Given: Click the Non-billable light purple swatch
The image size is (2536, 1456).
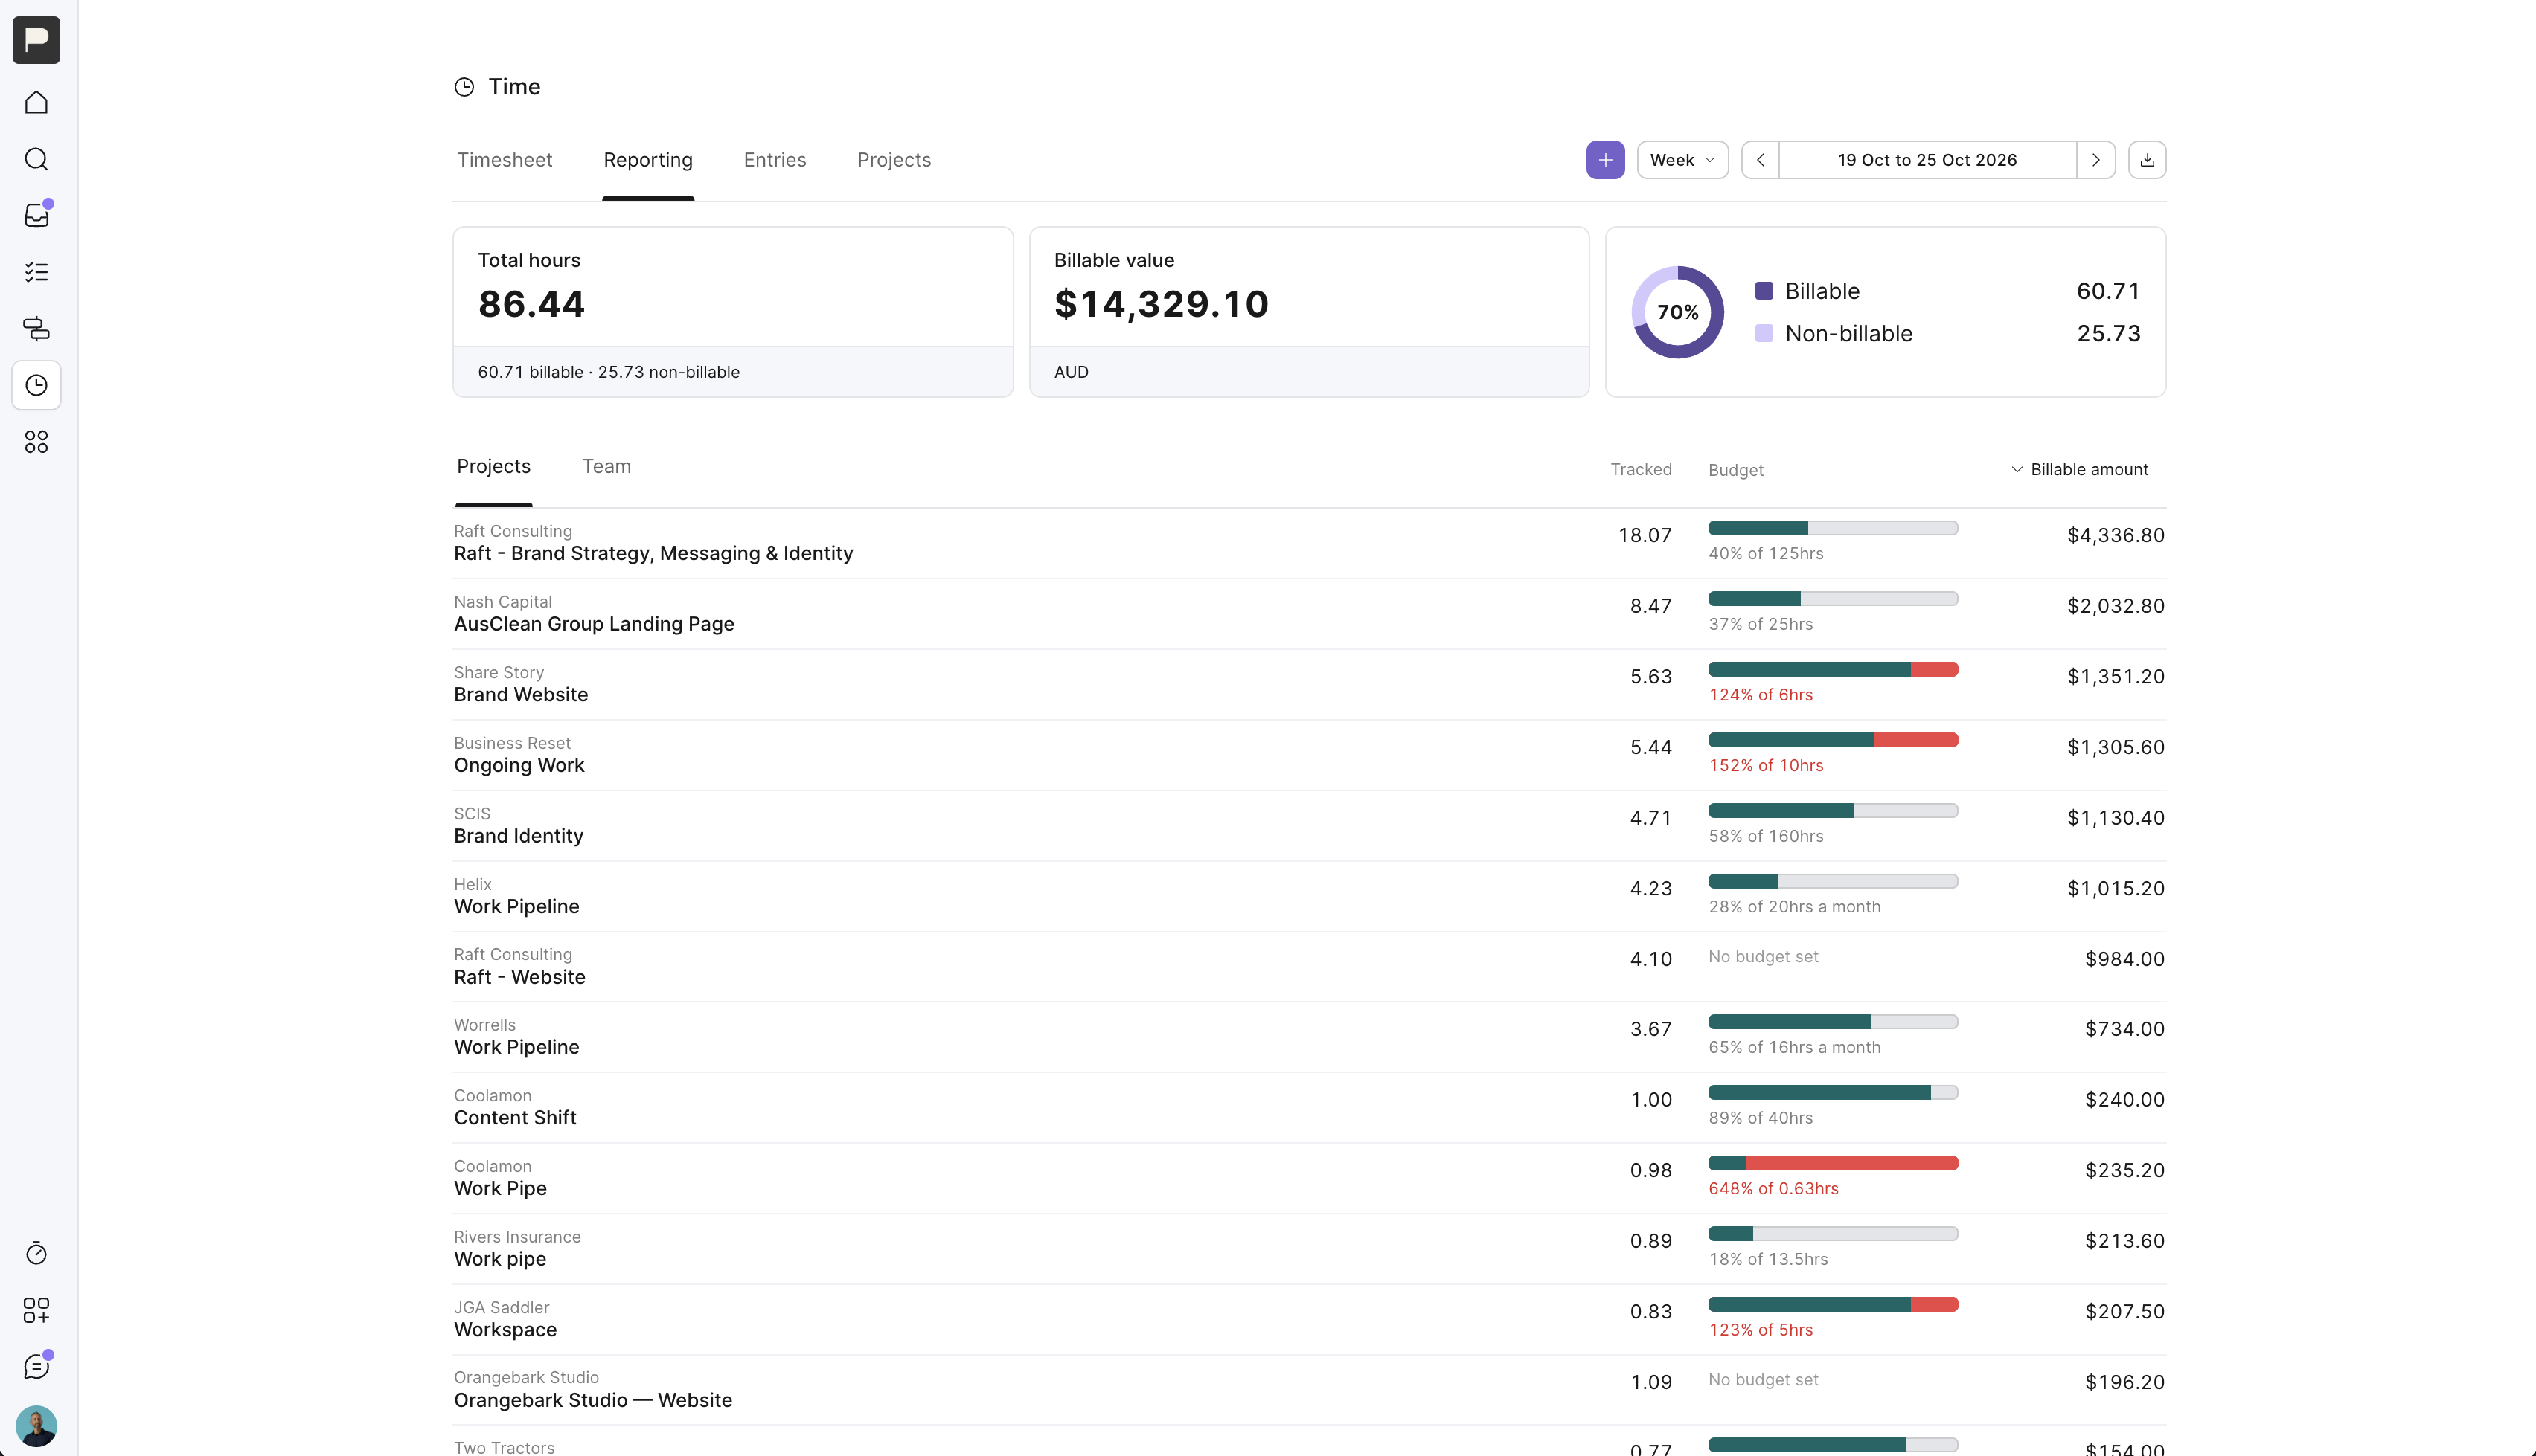Looking at the screenshot, I should 1764,333.
